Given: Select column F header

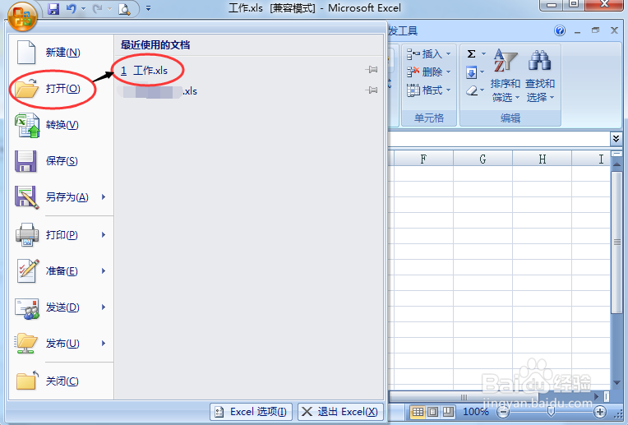Looking at the screenshot, I should point(423,159).
